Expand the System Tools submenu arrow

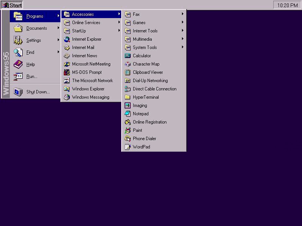click(183, 47)
